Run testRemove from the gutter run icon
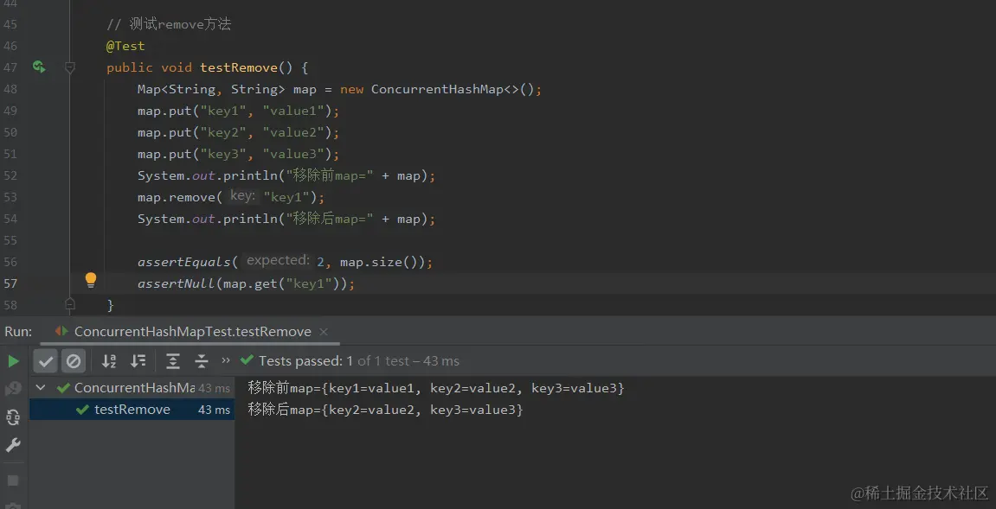 click(40, 67)
